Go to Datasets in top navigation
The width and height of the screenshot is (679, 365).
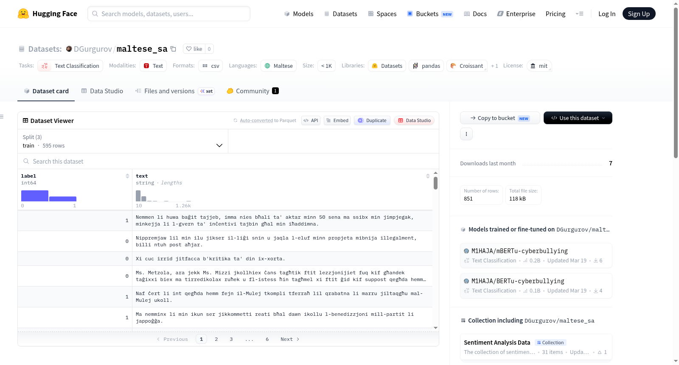coord(341,14)
